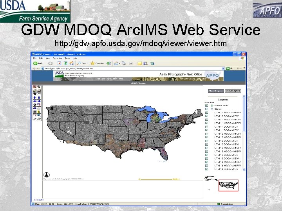282x211 pixels.
Task: Click the Links toolbar label
Action: point(239,68)
